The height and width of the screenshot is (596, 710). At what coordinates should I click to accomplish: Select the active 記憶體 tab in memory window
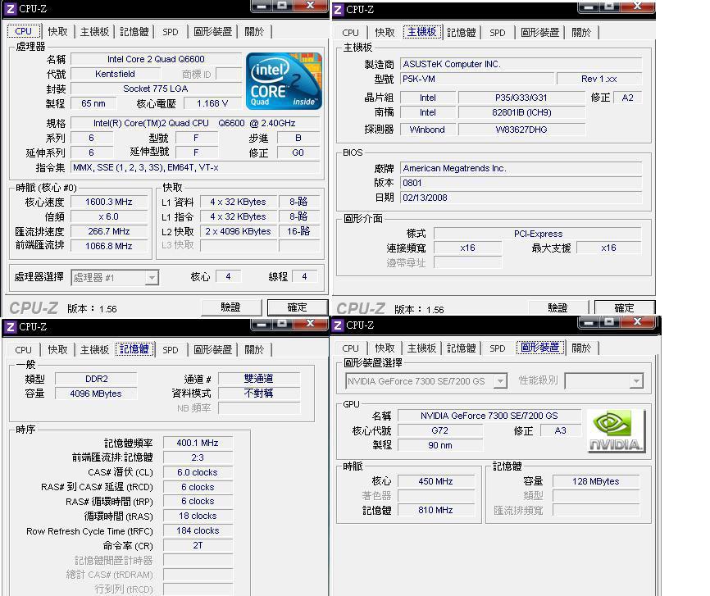(x=134, y=349)
